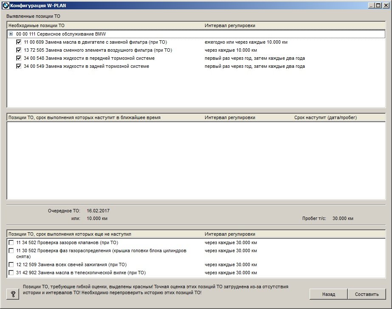The width and height of the screenshot is (392, 309).
Task: Enable 12 12 509 spark plug replacement
Action: coord(11,264)
